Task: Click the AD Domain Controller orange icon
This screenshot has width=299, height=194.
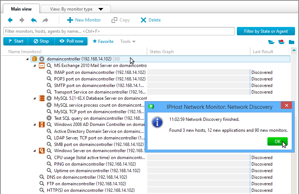Action: (42, 124)
